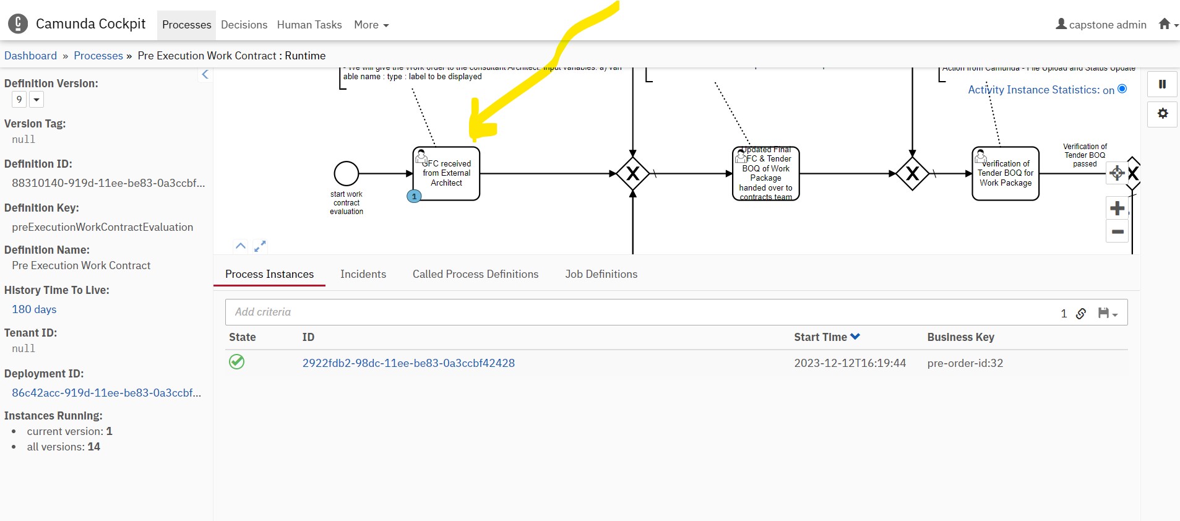The width and height of the screenshot is (1180, 521).
Task: Click the first exclusive gateway X
Action: tap(632, 174)
